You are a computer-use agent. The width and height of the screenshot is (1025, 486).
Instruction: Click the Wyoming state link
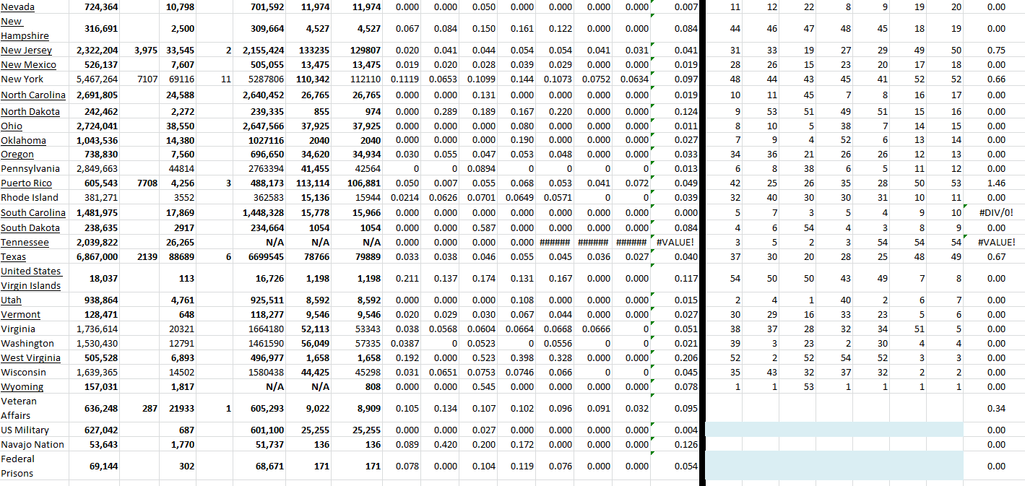click(x=22, y=387)
